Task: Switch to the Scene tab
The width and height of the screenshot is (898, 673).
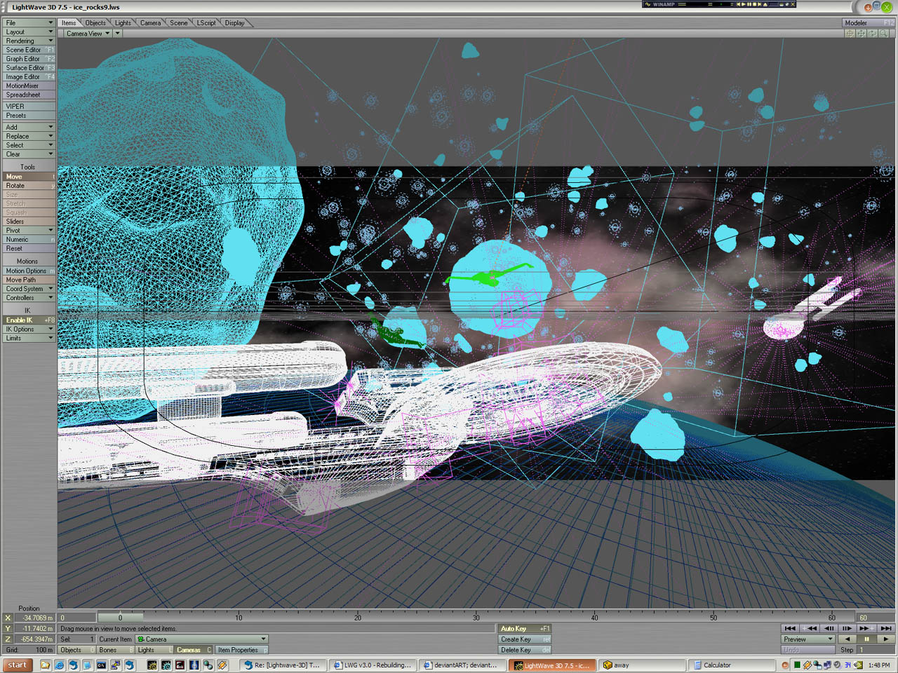Action: (179, 22)
